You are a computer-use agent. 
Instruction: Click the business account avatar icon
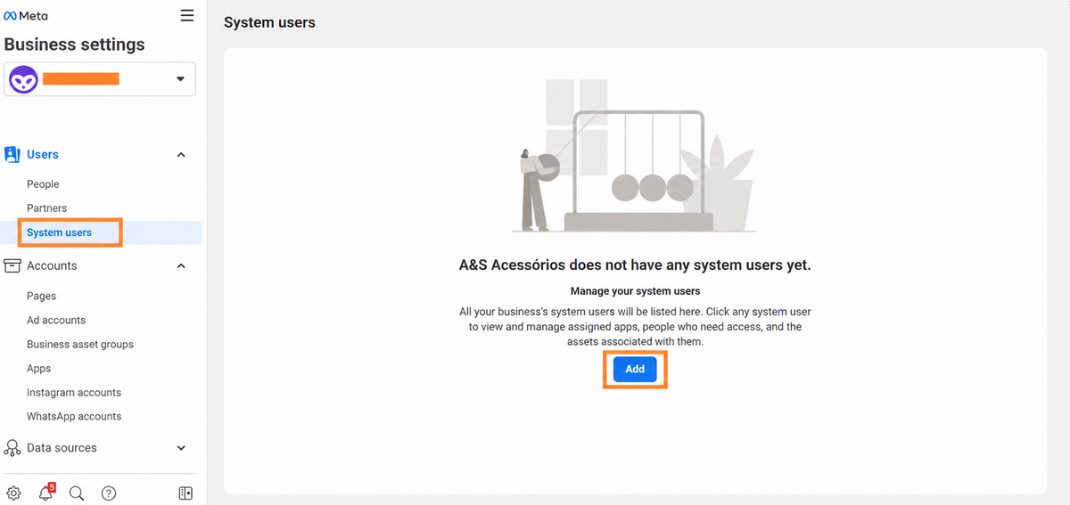[x=23, y=79]
